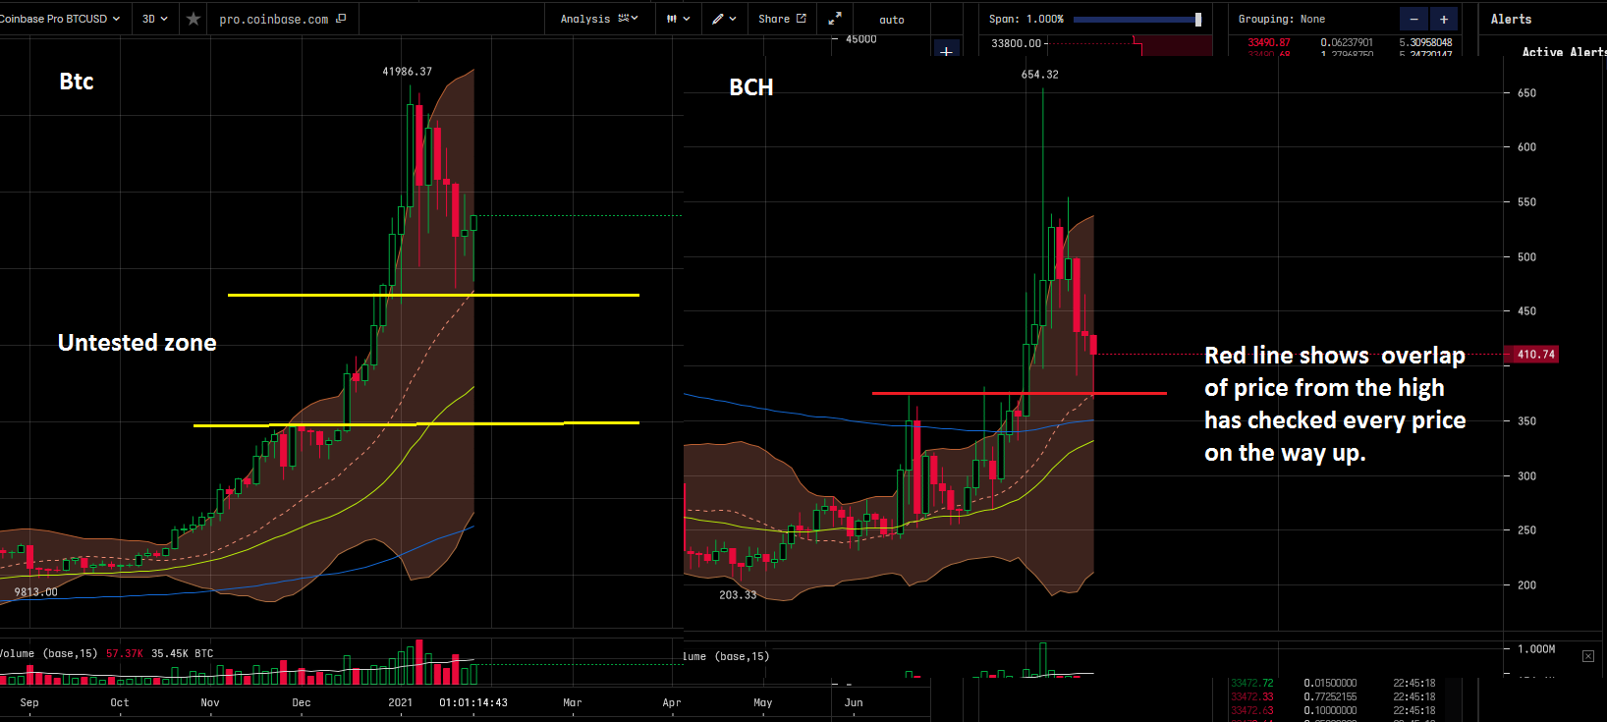The width and height of the screenshot is (1607, 722).
Task: Click the May label on the time axis
Action: point(763,702)
